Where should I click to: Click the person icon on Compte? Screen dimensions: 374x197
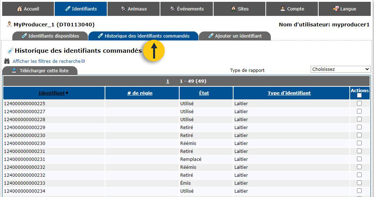pos(283,9)
